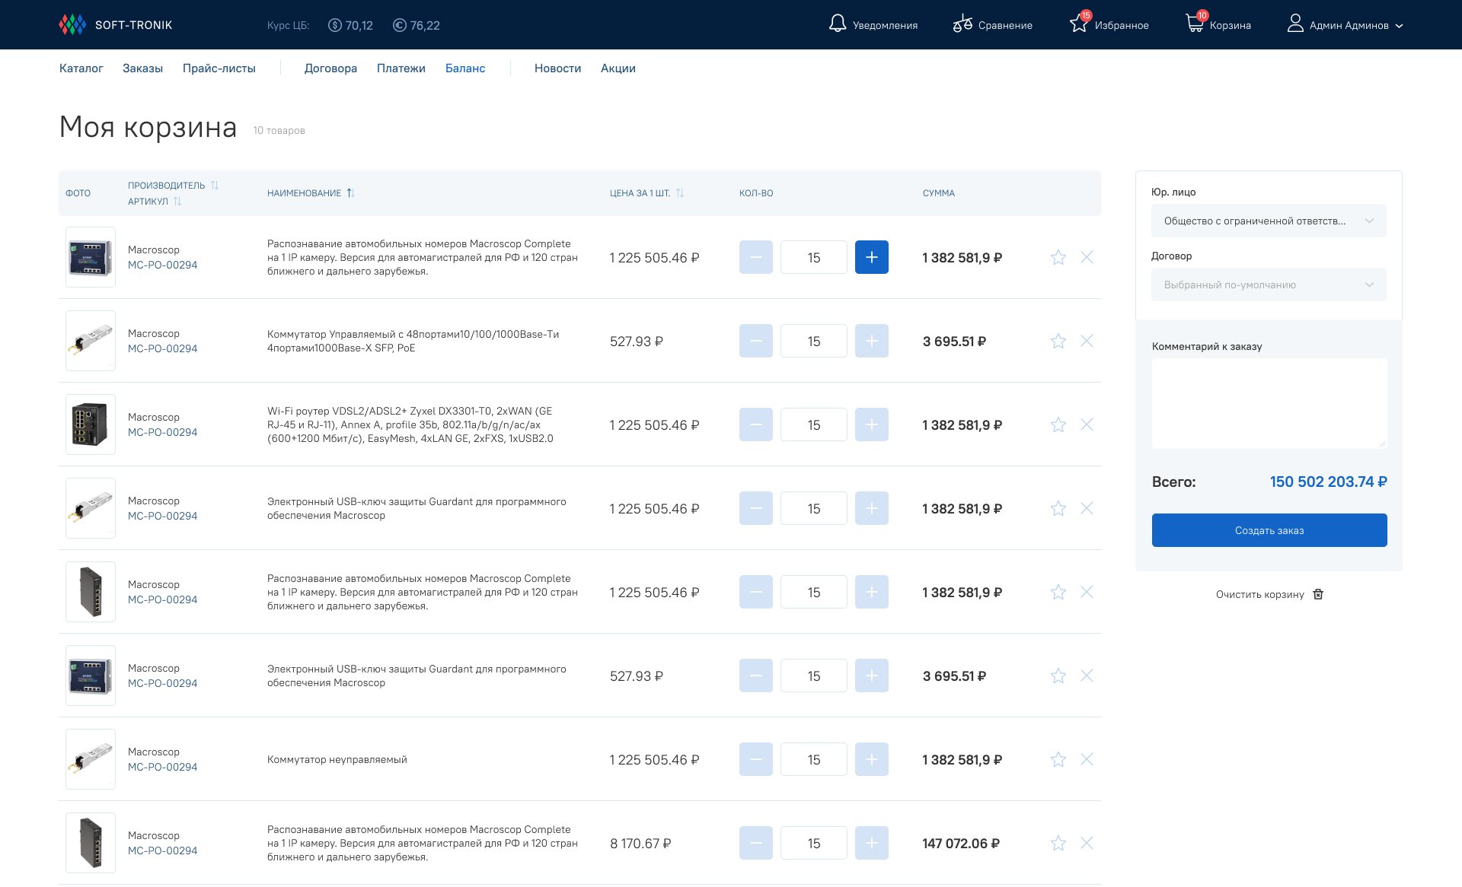
Task: Open the Уведомления bell icon
Action: 837,24
